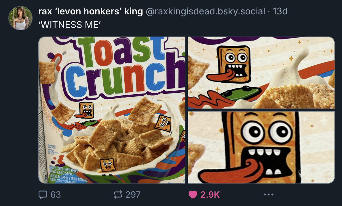342x206 pixels.
Task: Open the top-right zoomed cereal character photo
Action: tap(261, 73)
